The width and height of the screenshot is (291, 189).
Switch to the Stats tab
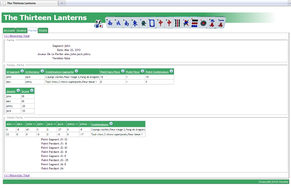43,30
